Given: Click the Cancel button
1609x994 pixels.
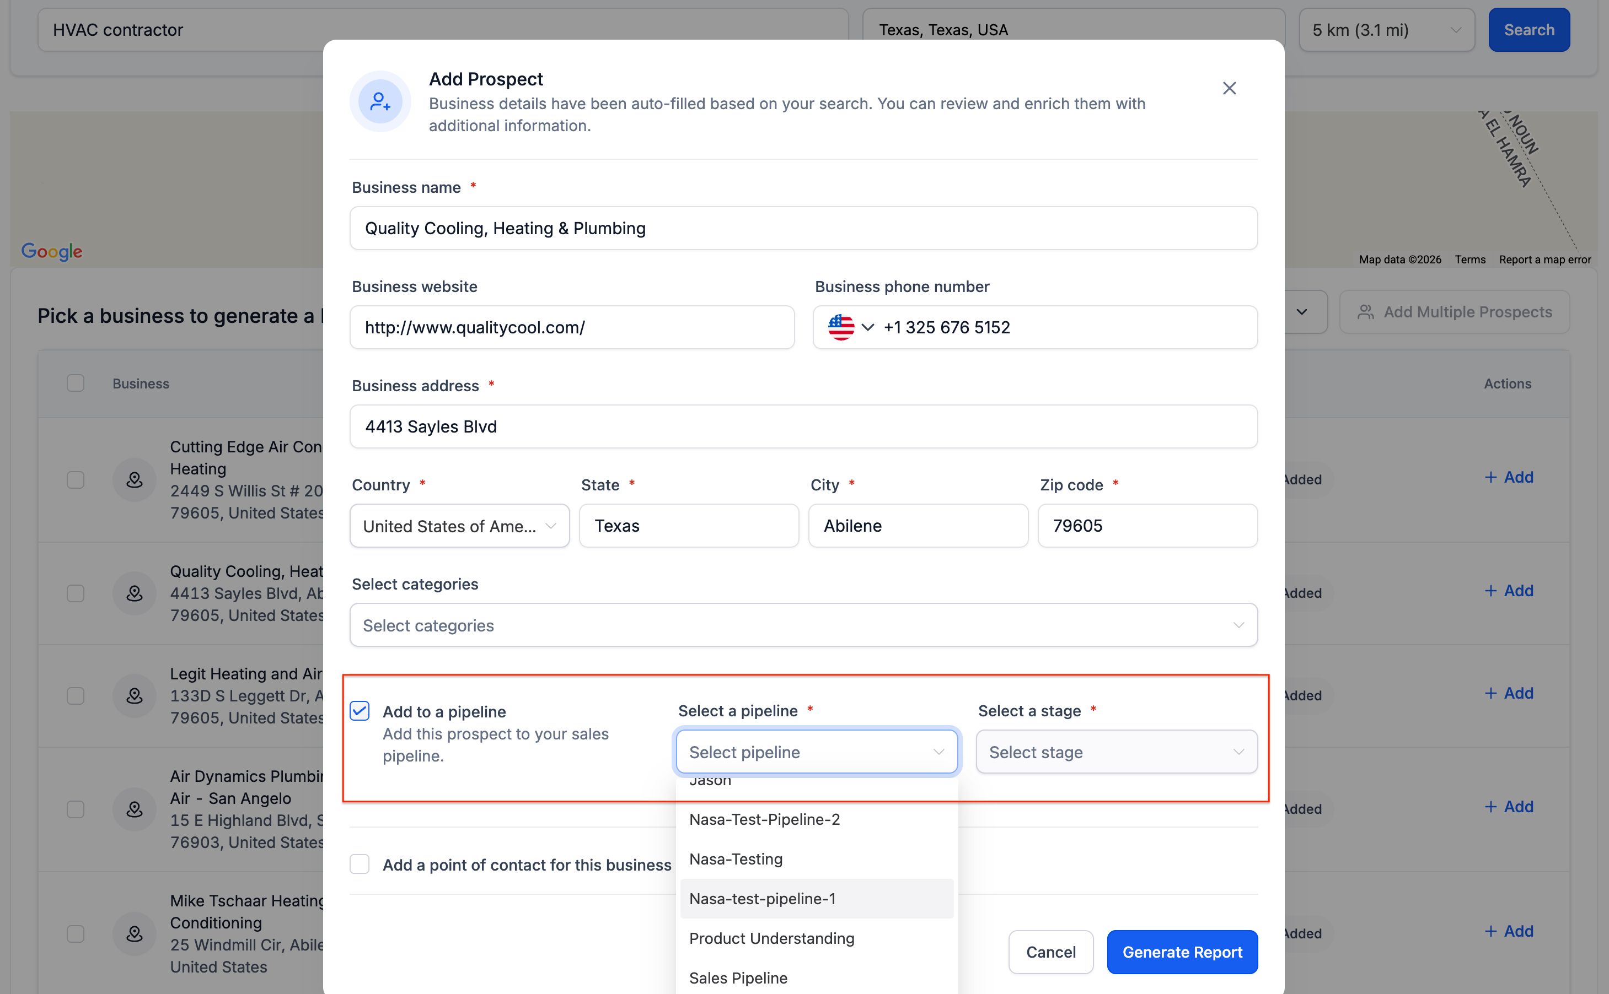Looking at the screenshot, I should [x=1050, y=952].
